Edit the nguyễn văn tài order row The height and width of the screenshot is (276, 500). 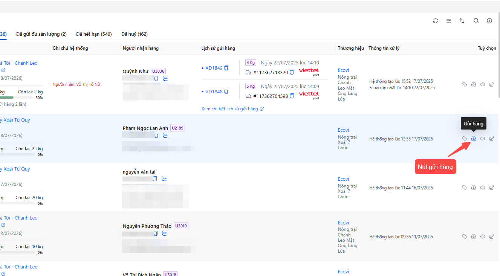click(x=492, y=188)
